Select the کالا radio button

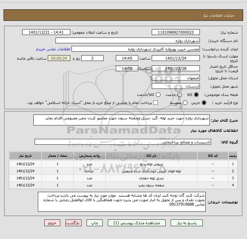[196, 95]
